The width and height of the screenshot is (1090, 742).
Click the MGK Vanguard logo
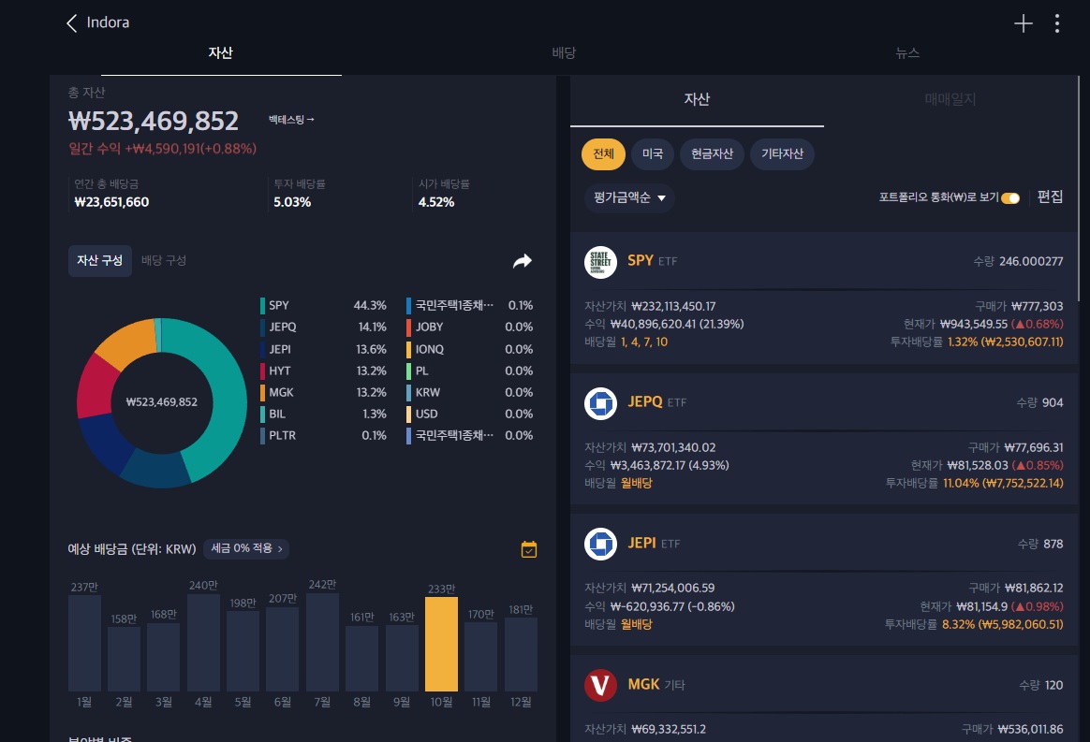point(600,685)
